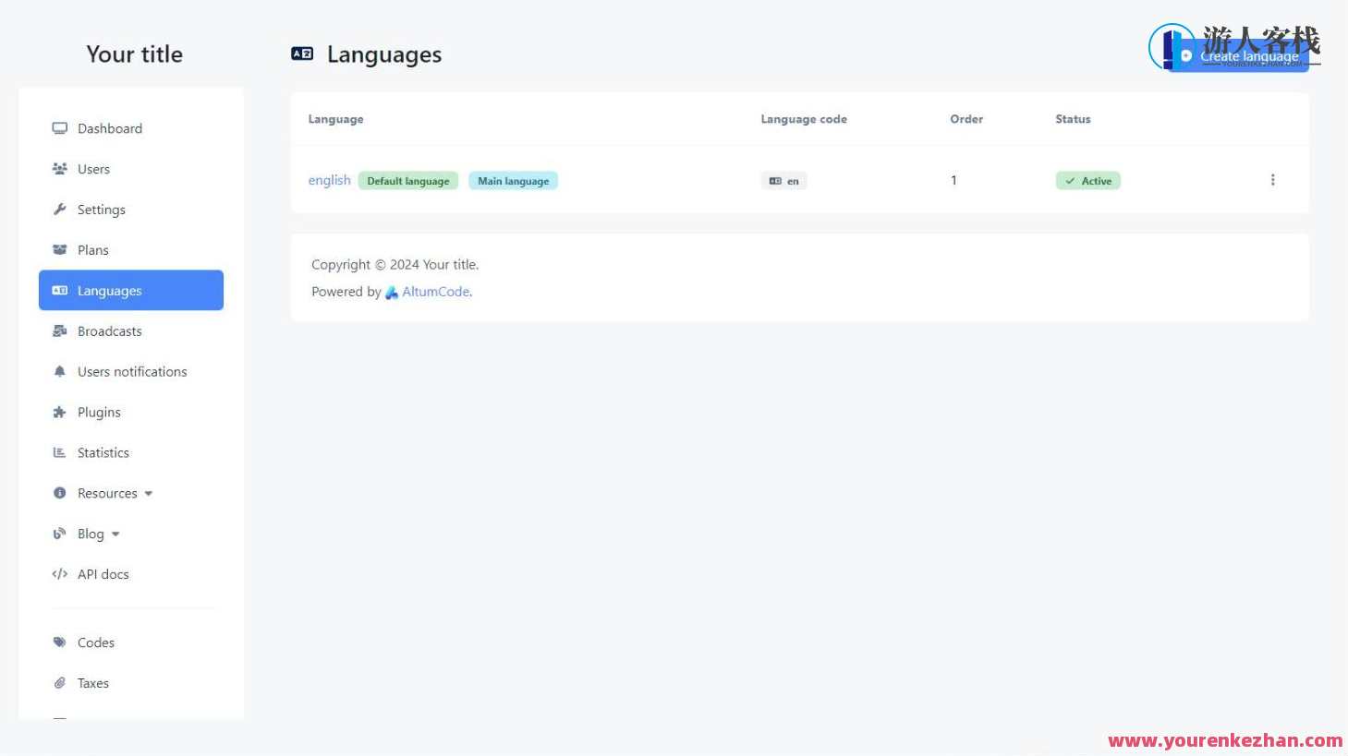Click the API docs code icon
This screenshot has height=756, width=1348.
(x=60, y=574)
